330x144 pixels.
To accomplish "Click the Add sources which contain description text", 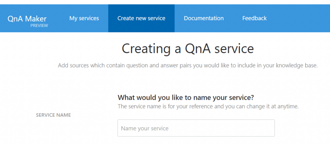I will pos(188,66).
